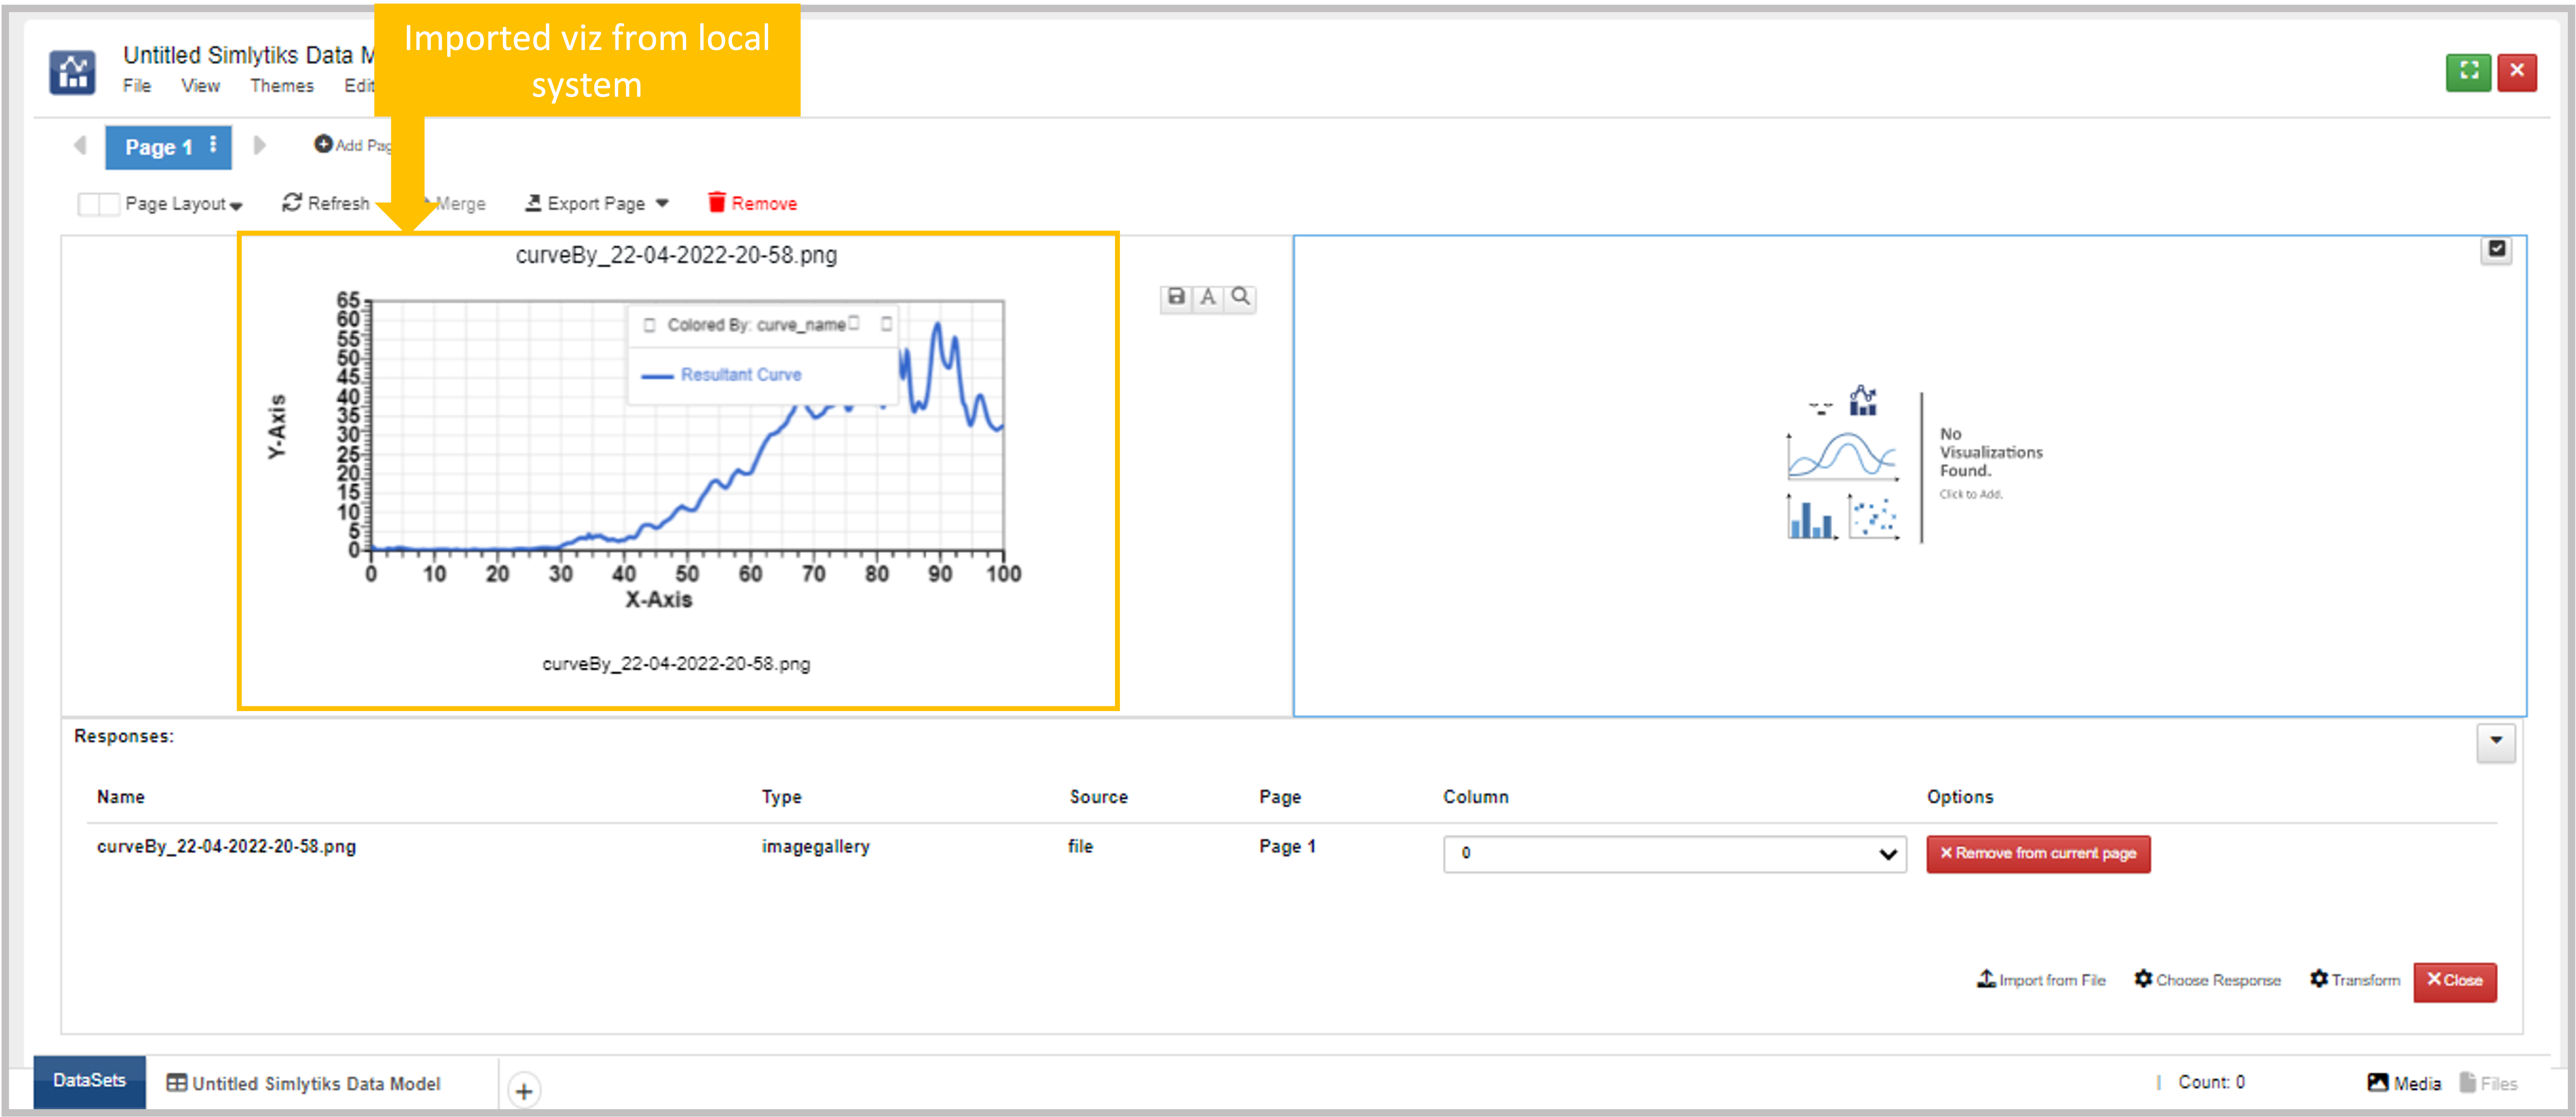Open the File menu

(137, 86)
